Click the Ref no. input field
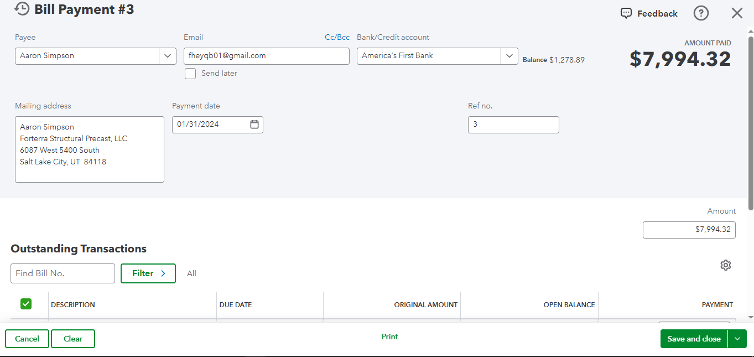The height and width of the screenshot is (357, 754). point(513,125)
